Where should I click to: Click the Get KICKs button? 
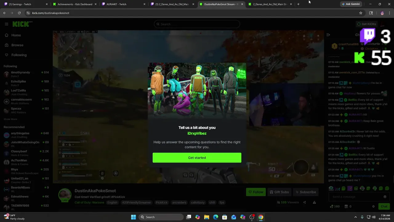366,24
